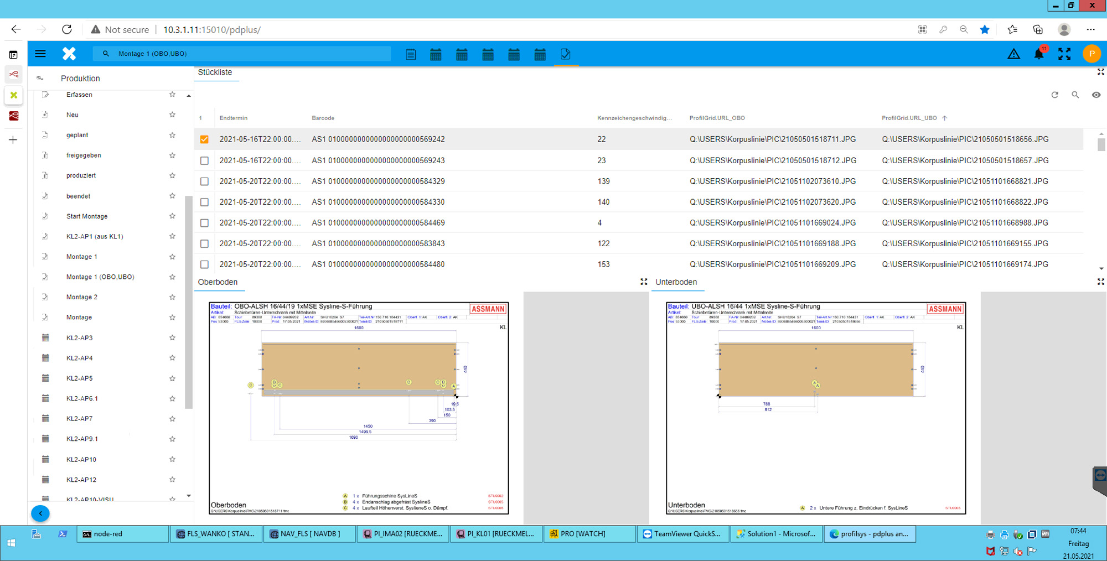Select KL2-AP7 in the Produktion tree
Image resolution: width=1107 pixels, height=561 pixels.
[x=78, y=419]
